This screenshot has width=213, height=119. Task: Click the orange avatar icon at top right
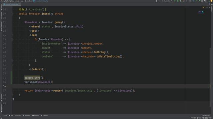point(212,1)
